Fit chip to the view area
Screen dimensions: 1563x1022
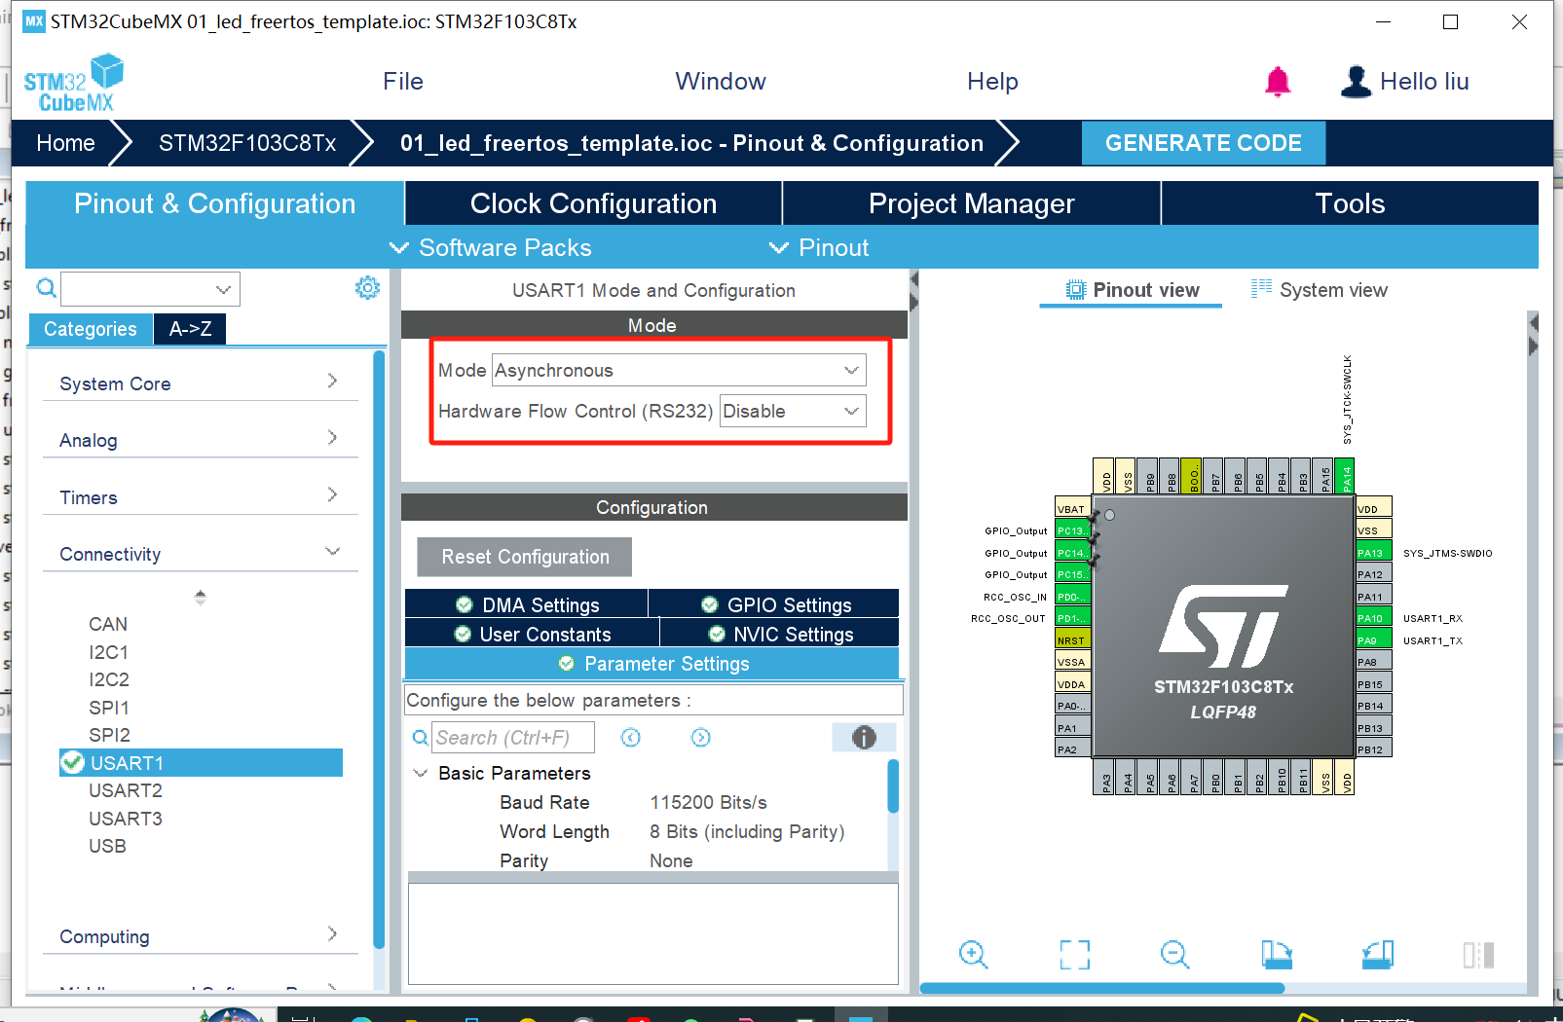(1075, 955)
